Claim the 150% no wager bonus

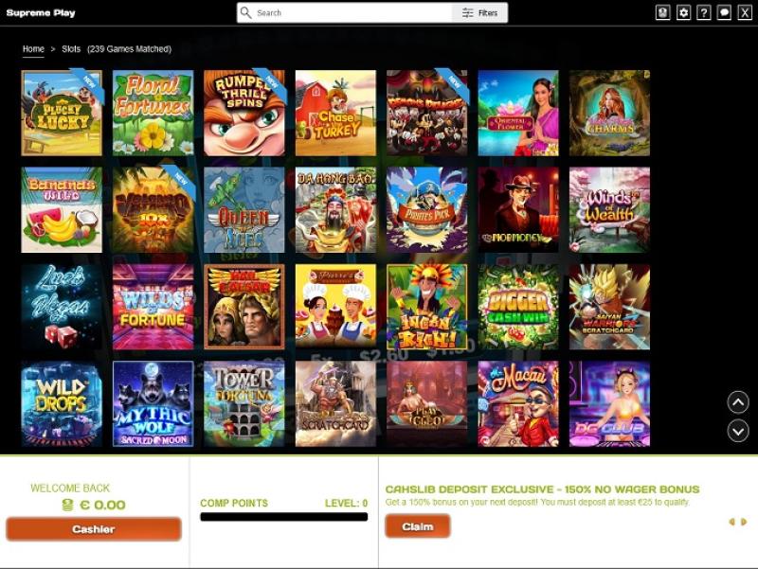418,526
